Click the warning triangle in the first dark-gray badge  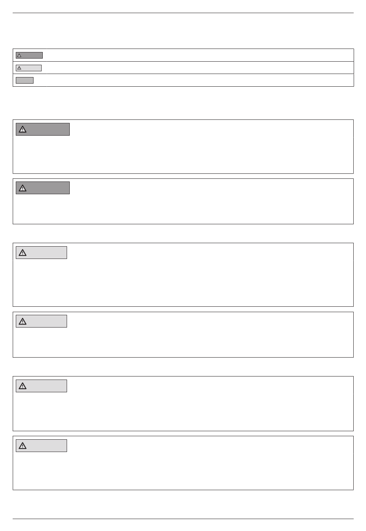point(23,129)
